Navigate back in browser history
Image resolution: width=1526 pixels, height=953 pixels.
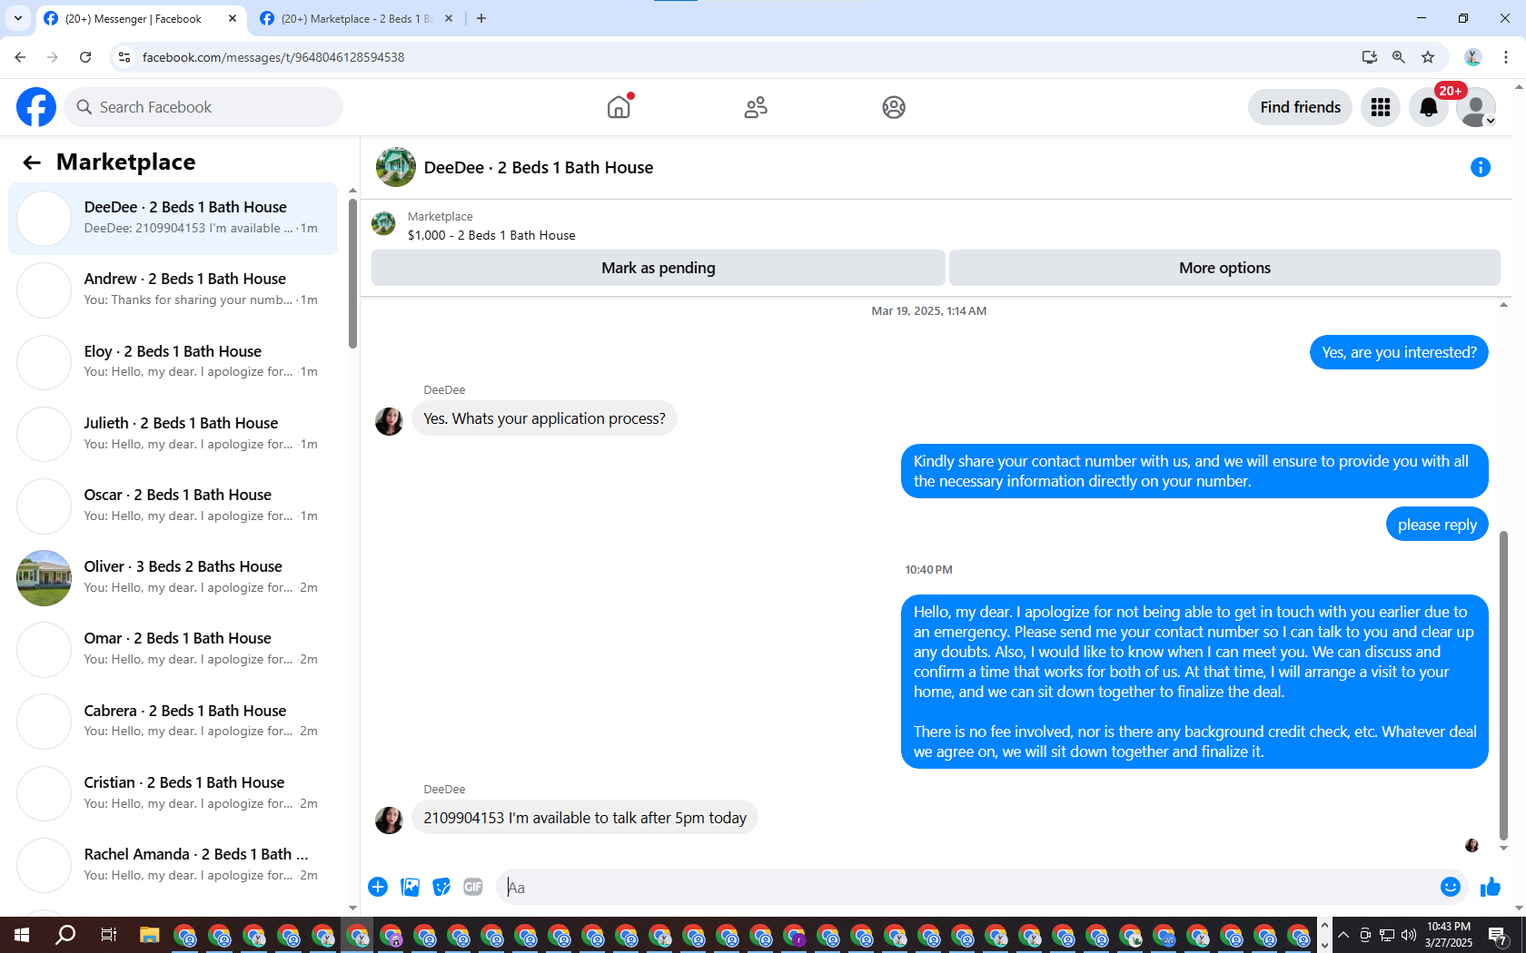pyautogui.click(x=20, y=57)
